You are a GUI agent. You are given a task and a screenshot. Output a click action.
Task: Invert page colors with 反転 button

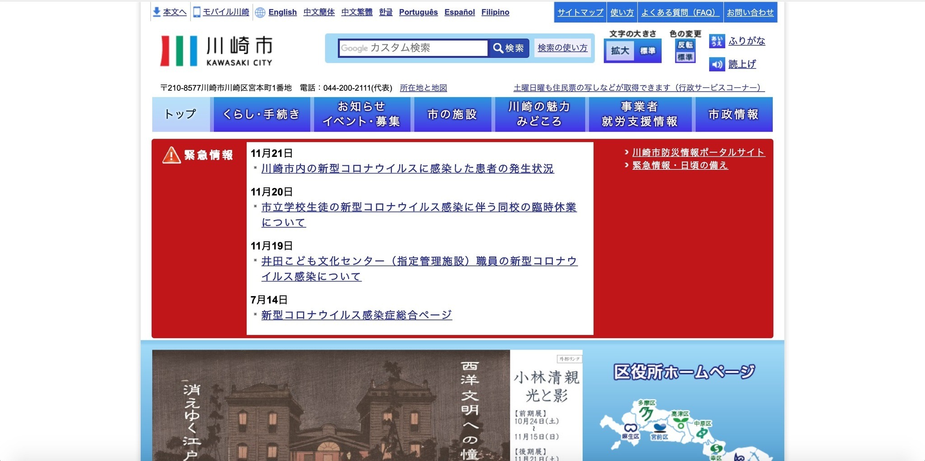[x=685, y=45]
